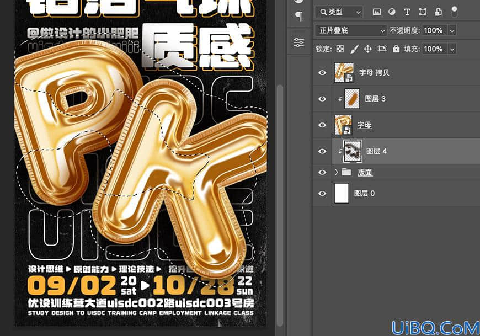Lock transparent pixels checkerboard icon
The height and width of the screenshot is (336, 480).
pos(340,49)
